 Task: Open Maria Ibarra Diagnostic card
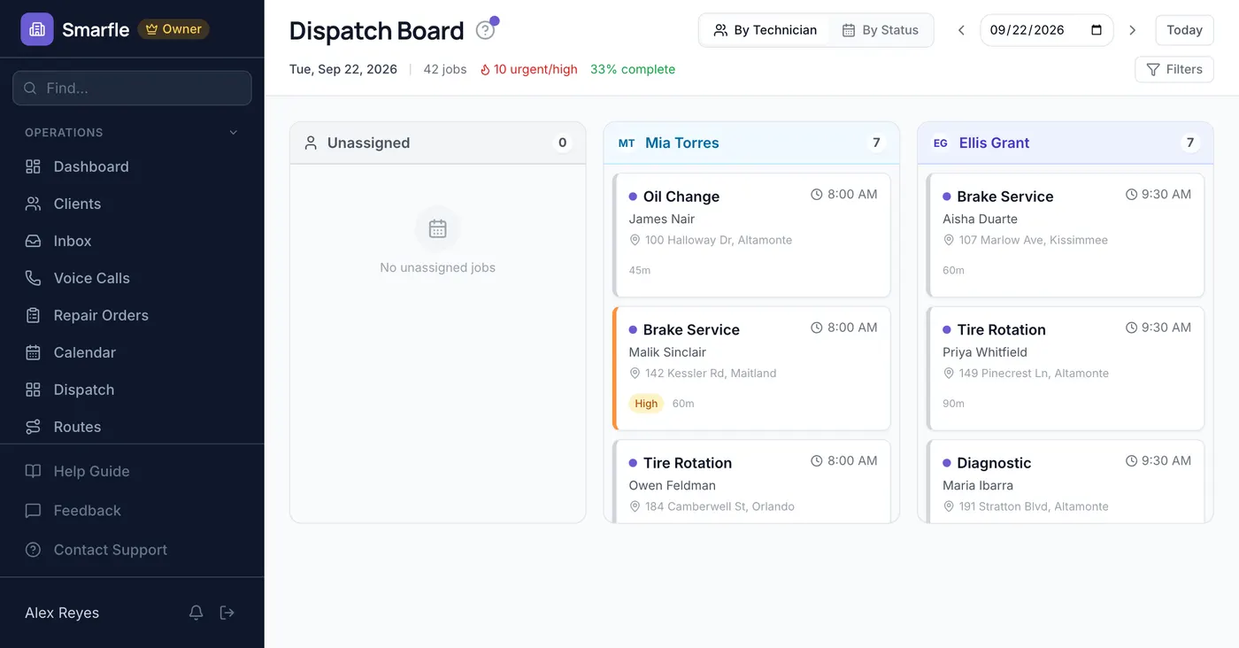tap(1066, 481)
